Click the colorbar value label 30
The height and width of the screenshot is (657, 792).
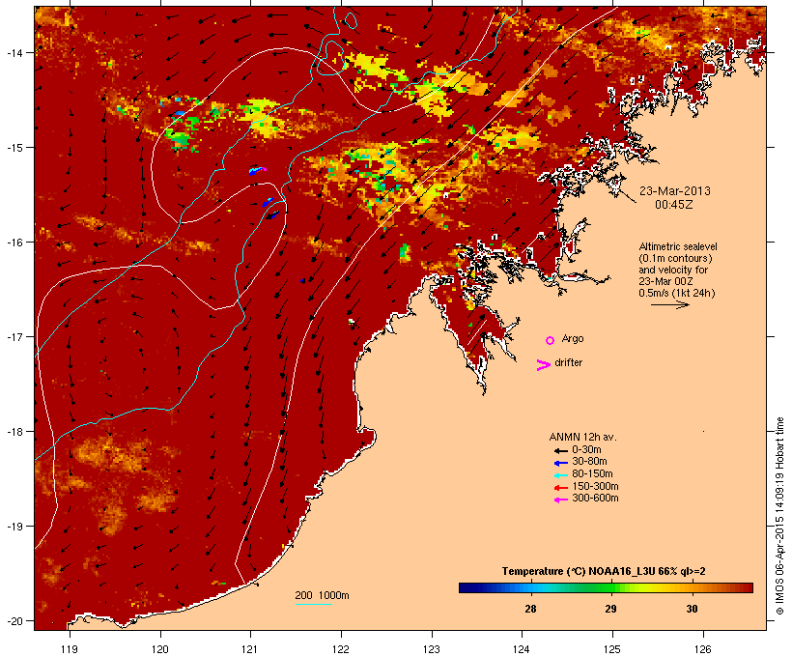692,609
